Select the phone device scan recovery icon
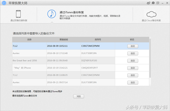170x111 pixels. coord(18,14)
